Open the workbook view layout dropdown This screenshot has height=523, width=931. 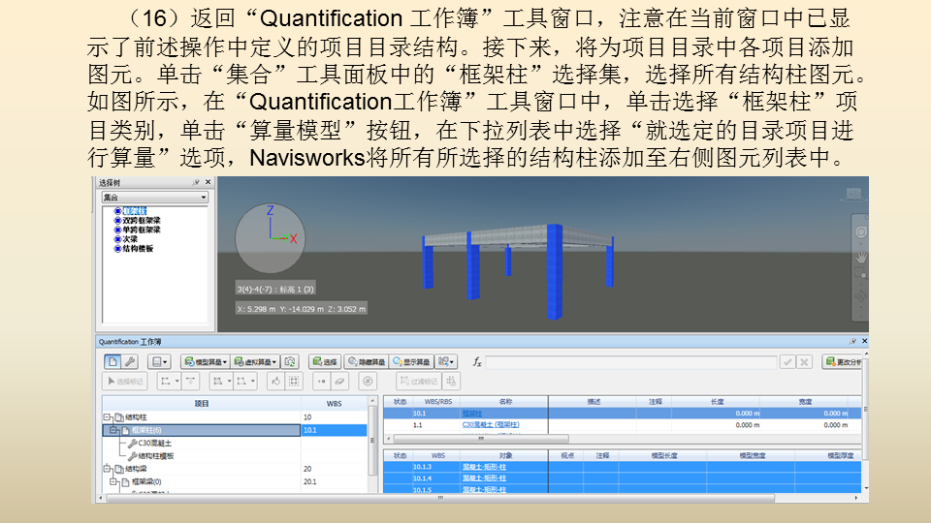click(x=158, y=361)
